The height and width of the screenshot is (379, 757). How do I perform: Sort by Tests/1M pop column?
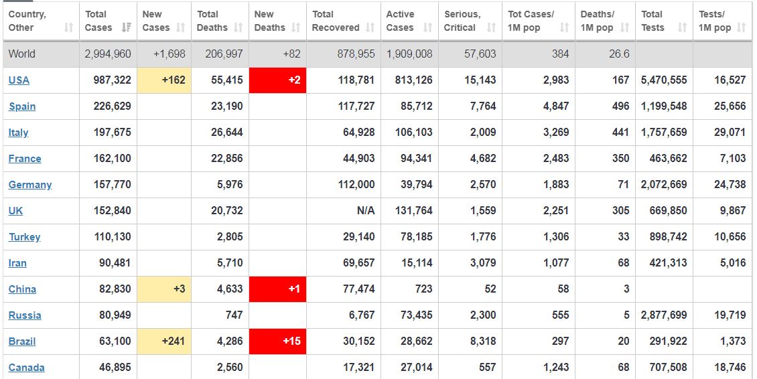tap(741, 28)
